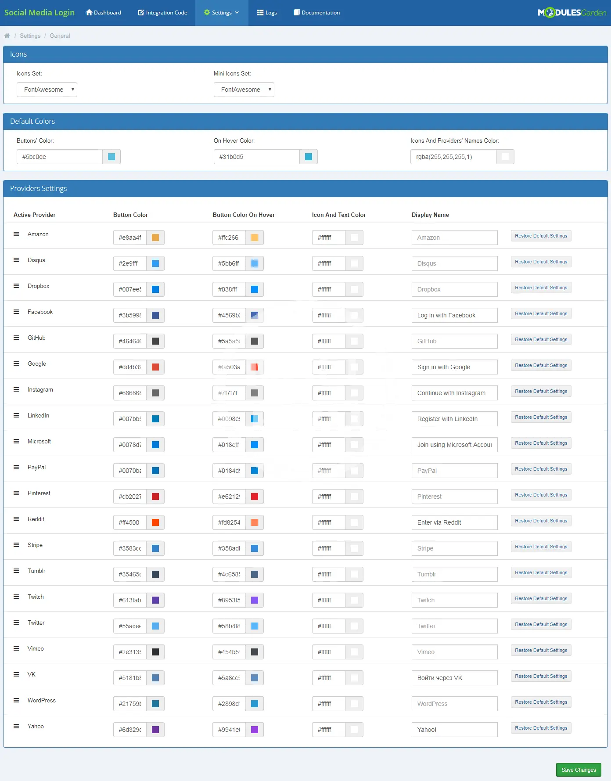Screen dimensions: 611x781
Task: Go to the Dashboard page
Action: pos(104,13)
